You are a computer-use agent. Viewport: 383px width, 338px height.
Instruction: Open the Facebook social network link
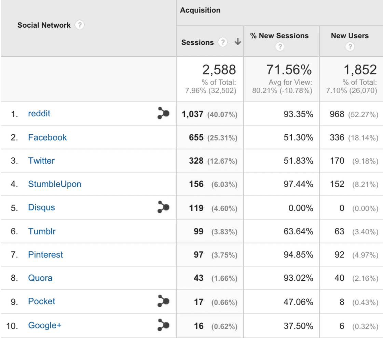pyautogui.click(x=47, y=137)
